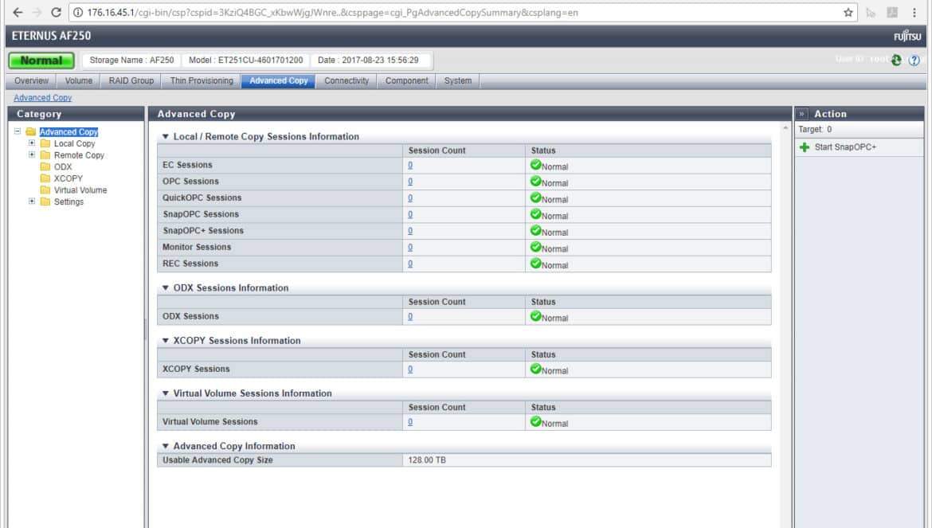The width and height of the screenshot is (932, 528).
Task: Expand the Settings tree node
Action: [x=32, y=201]
